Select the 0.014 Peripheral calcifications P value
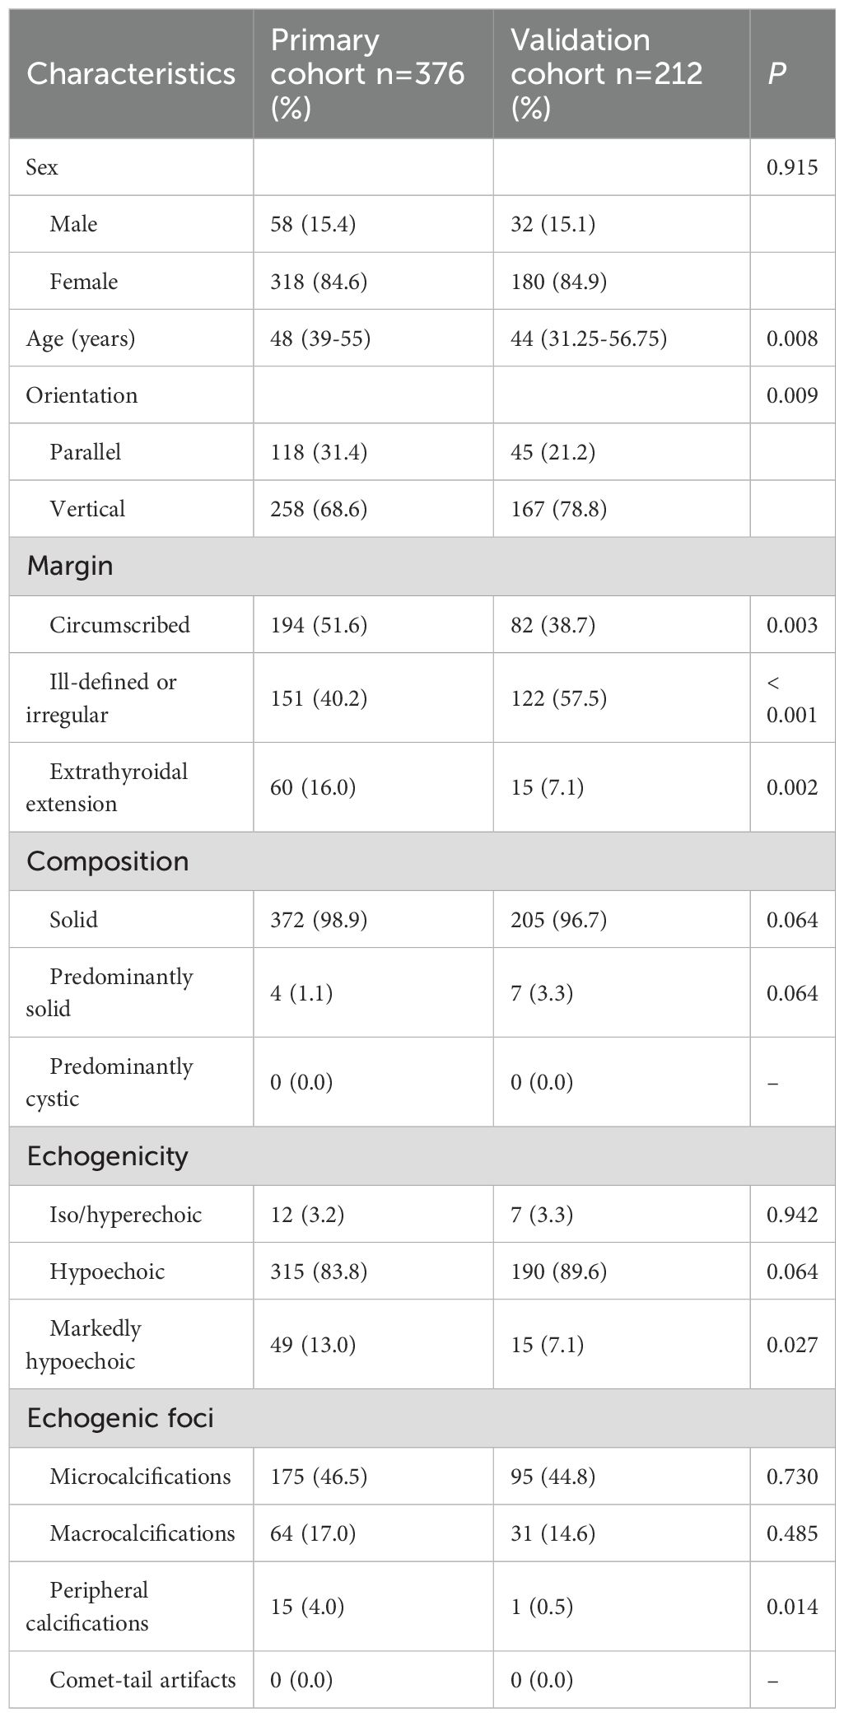Image resolution: width=844 pixels, height=1717 pixels. click(x=792, y=1607)
